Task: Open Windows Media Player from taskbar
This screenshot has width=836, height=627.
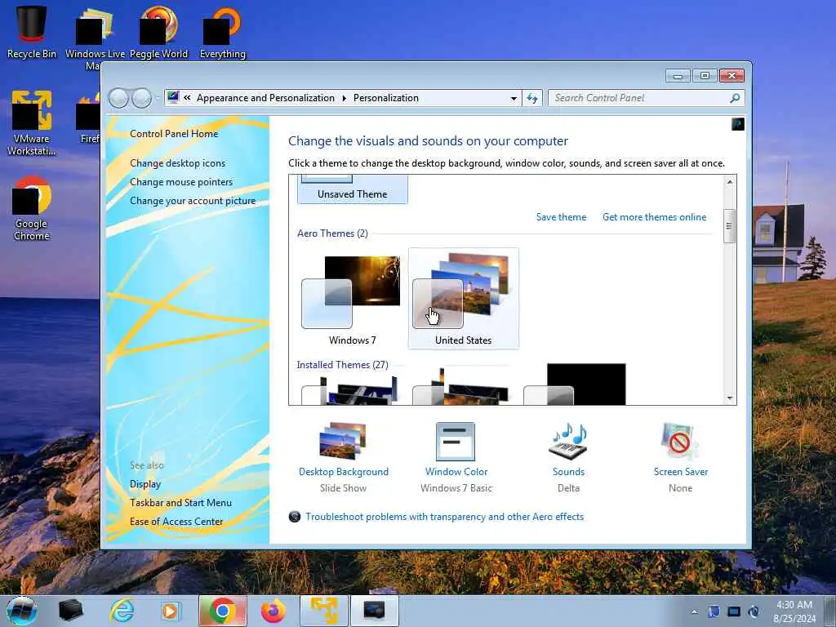Action: [x=171, y=611]
